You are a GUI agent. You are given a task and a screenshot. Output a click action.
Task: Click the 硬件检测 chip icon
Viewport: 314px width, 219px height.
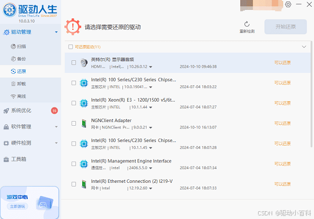pos(6,143)
